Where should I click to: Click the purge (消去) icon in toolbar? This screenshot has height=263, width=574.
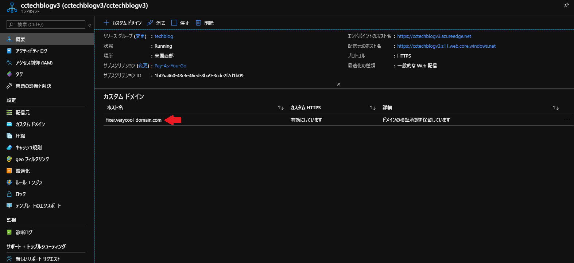pyautogui.click(x=150, y=23)
